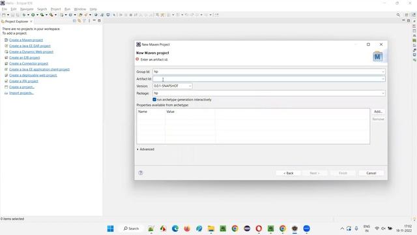Click the Cancel button in dialog
The height and width of the screenshot is (235, 417).
[371, 173]
